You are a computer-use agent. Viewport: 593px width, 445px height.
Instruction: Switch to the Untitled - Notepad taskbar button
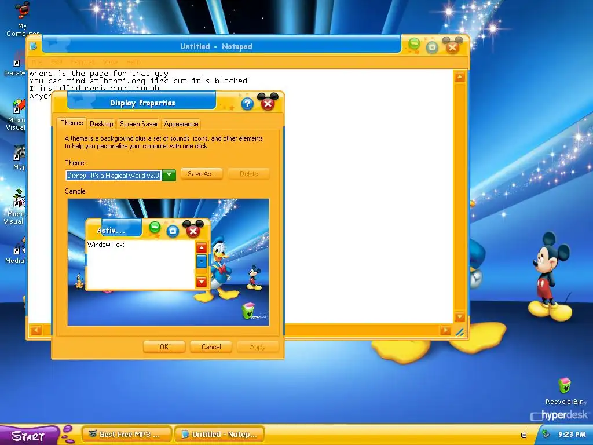click(x=219, y=434)
